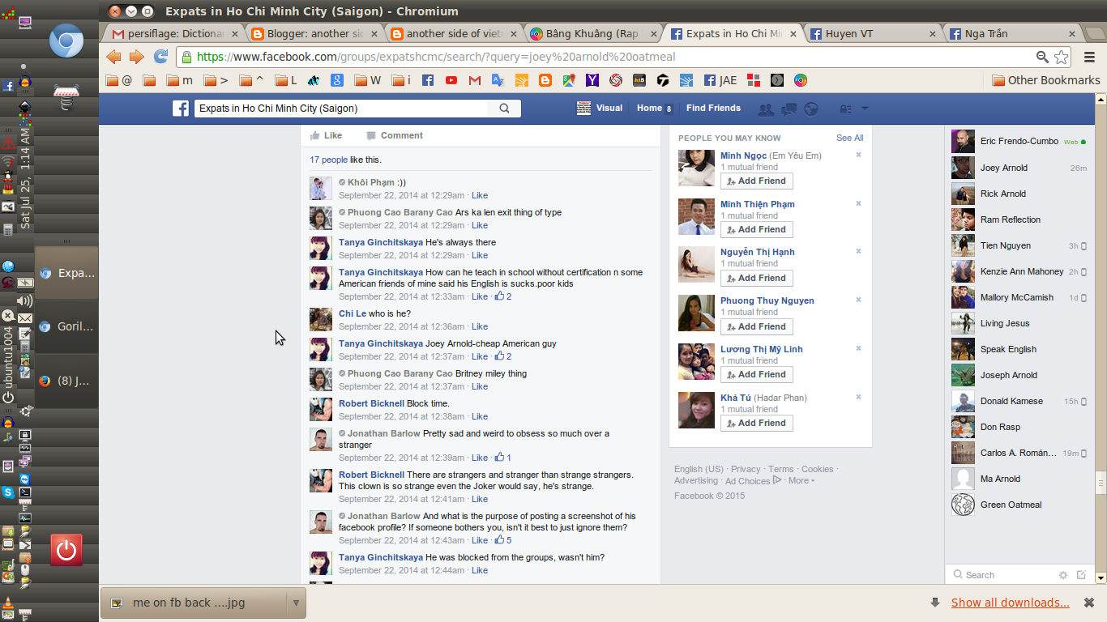Click Add Friend for Phuong Thuy Nguyen
1107x622 pixels.
(757, 326)
